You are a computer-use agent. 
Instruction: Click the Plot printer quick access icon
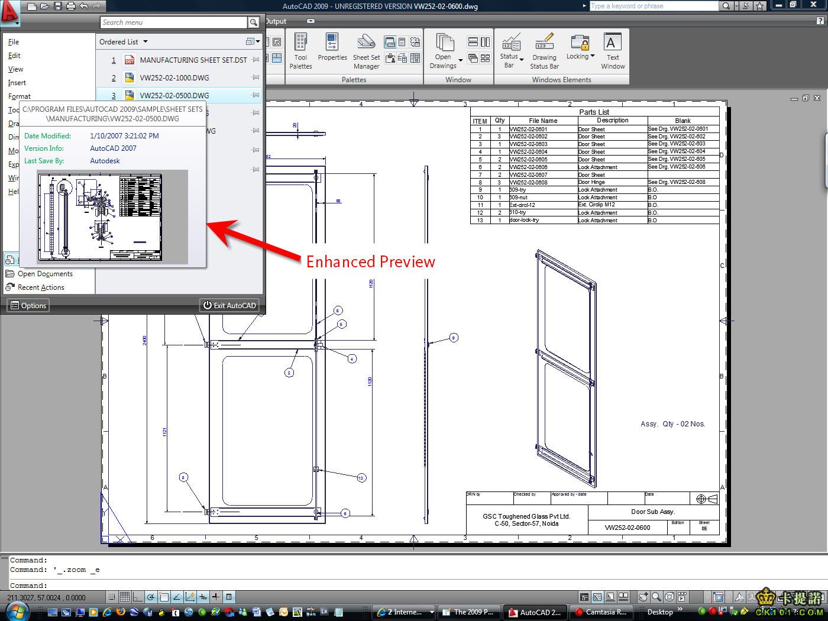click(x=71, y=7)
